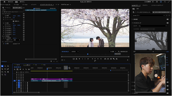The image size is (172, 96).
Task: Hide the V1 track with eye icon
Action: (x=23, y=81)
